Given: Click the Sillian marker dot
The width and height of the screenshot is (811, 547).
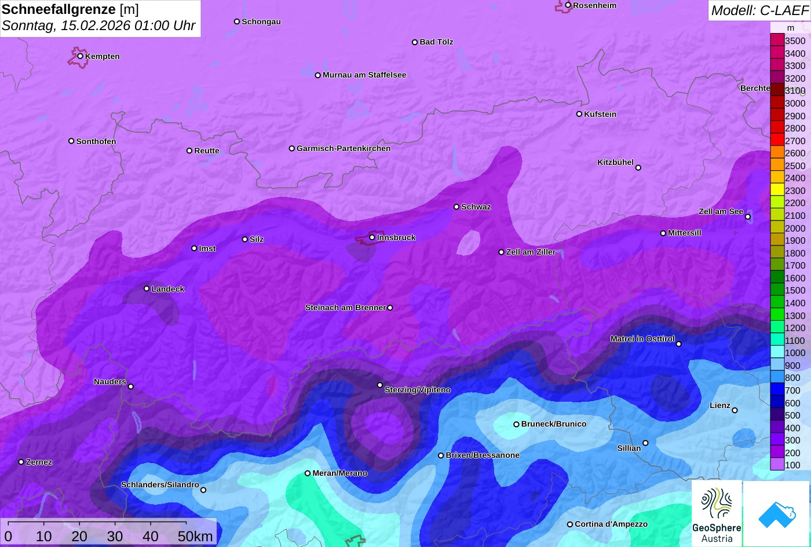Looking at the screenshot, I should point(645,443).
